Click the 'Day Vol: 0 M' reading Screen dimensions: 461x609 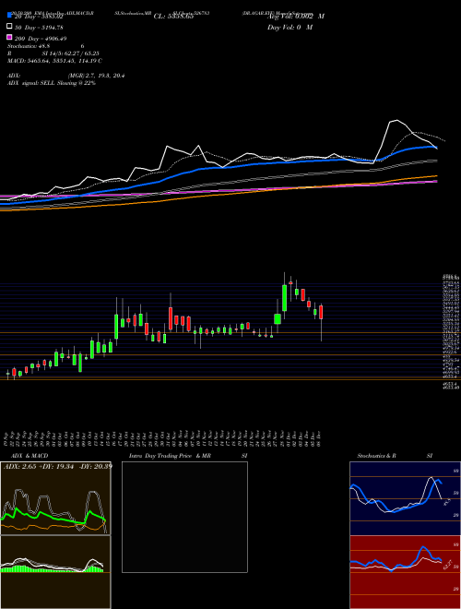click(290, 28)
